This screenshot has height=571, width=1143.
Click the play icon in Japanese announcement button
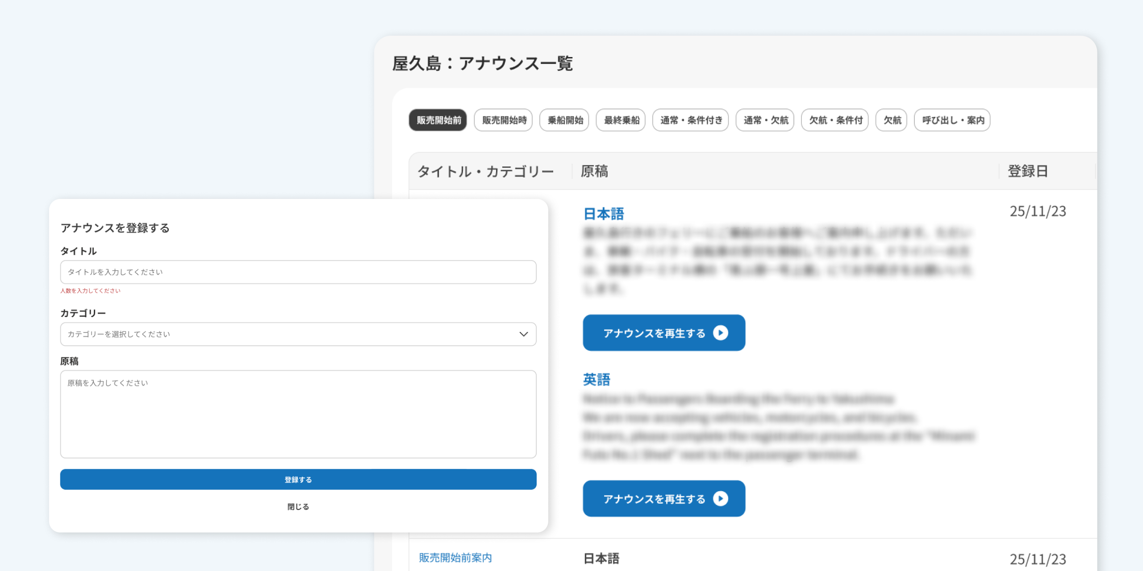[x=721, y=333]
